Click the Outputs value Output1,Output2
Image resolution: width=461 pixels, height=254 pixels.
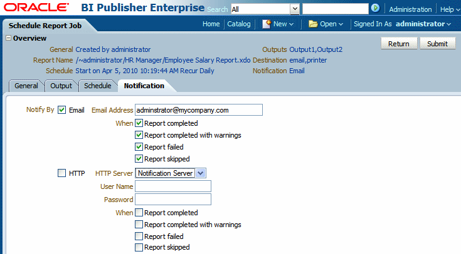click(315, 49)
